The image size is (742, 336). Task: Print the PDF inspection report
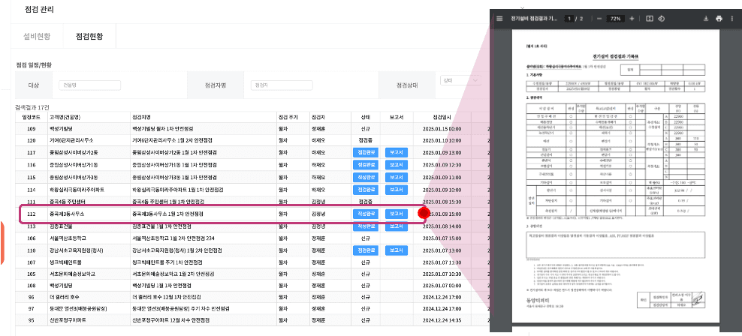pyautogui.click(x=719, y=19)
